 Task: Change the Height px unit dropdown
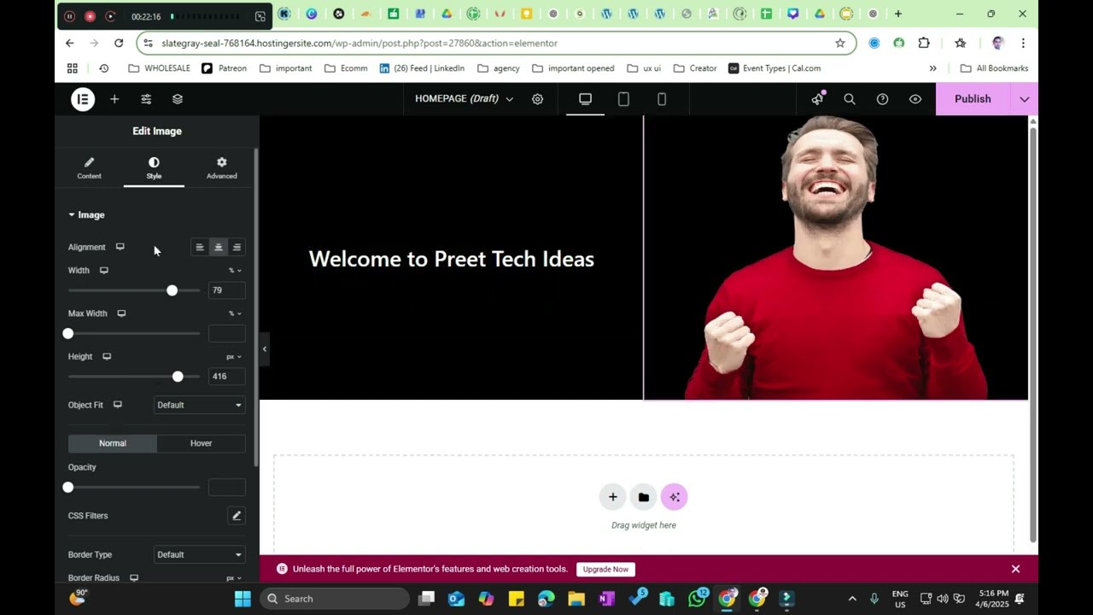tap(233, 357)
